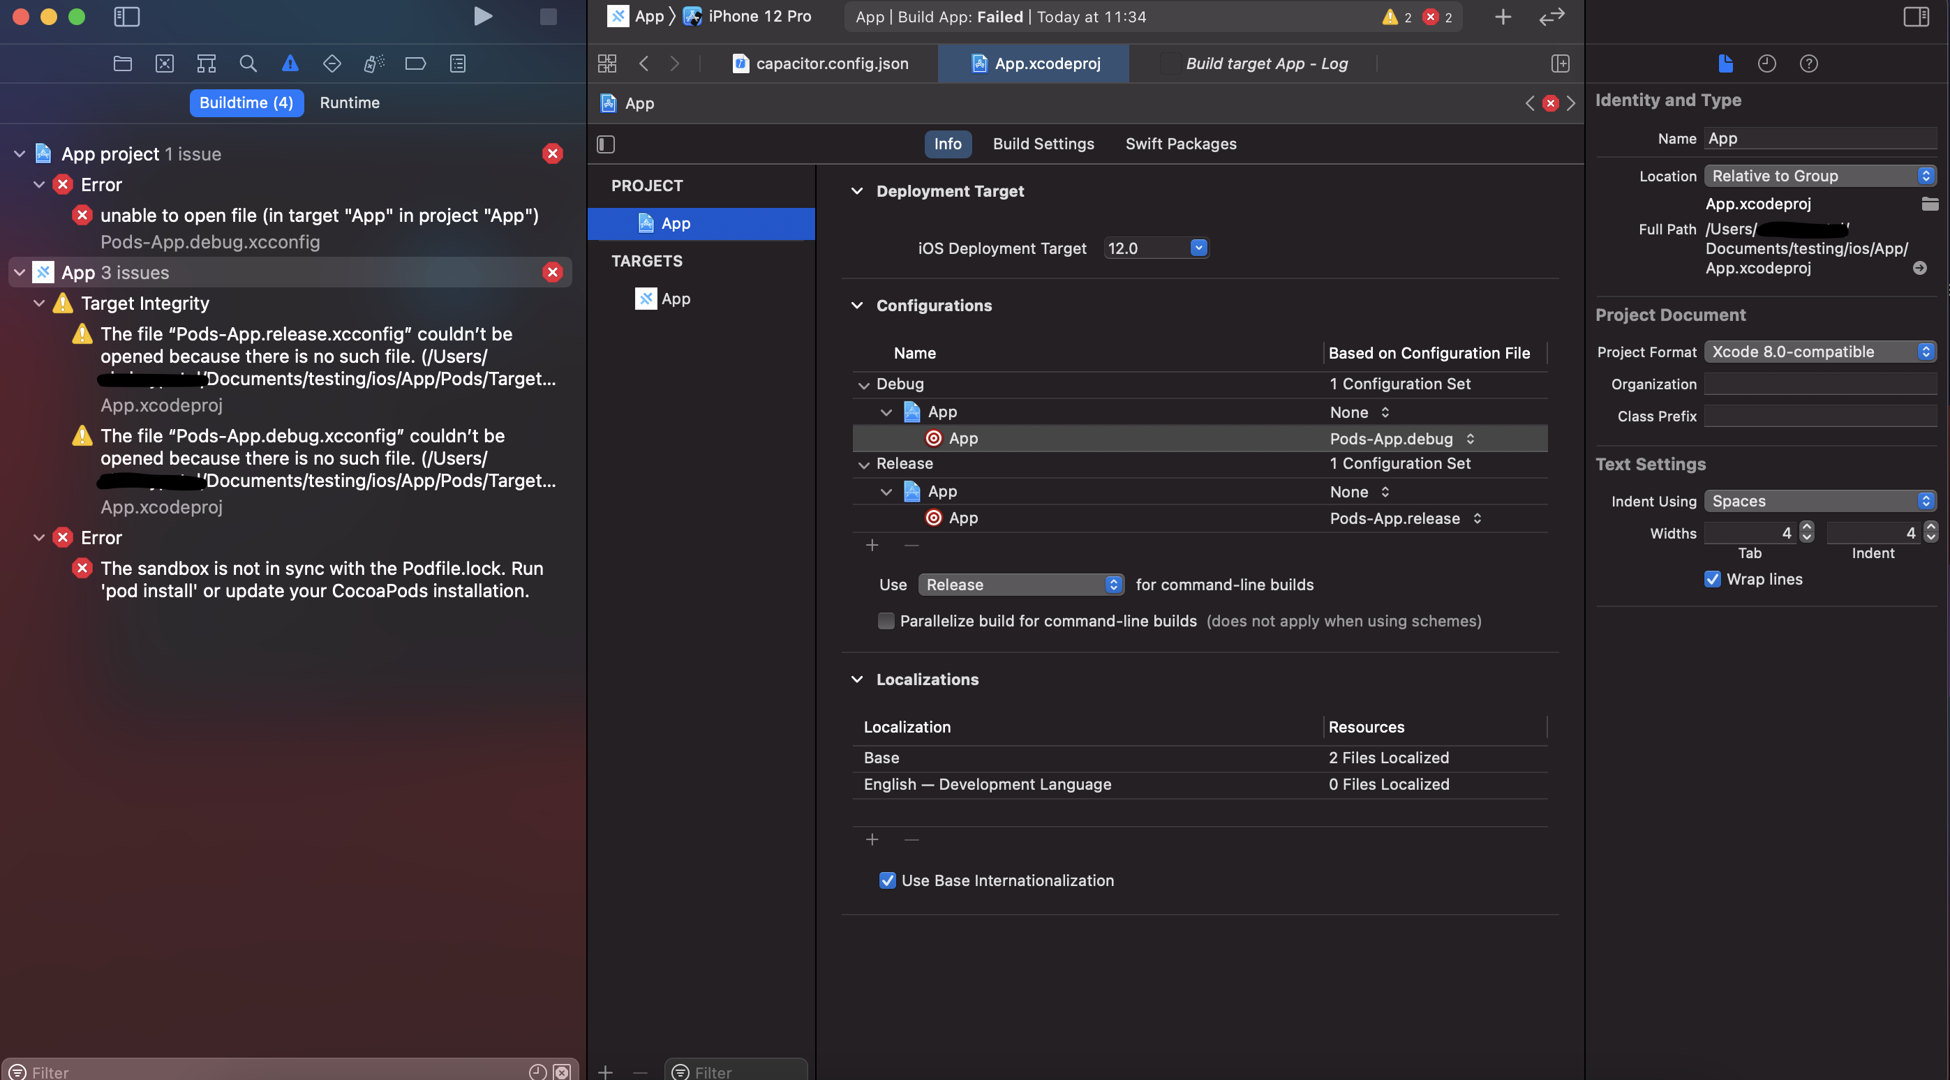Click the red error indicator in jump bar
Screen dimensions: 1950x1080
click(x=1550, y=103)
